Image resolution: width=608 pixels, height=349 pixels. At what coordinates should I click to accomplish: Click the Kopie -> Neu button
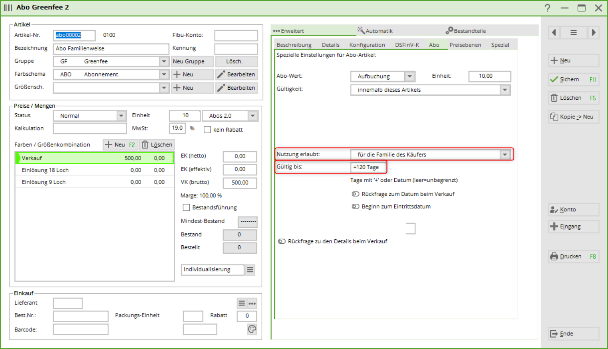[x=573, y=117]
